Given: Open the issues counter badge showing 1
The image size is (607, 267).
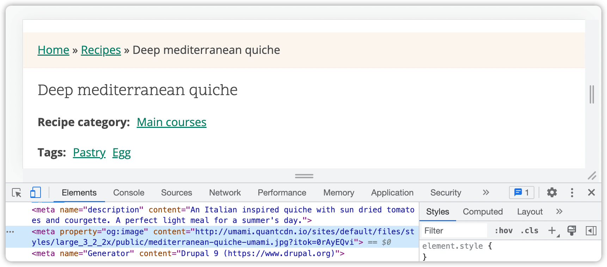Looking at the screenshot, I should coord(521,192).
